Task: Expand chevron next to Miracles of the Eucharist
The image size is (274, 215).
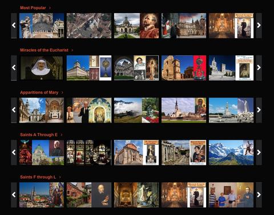Action: tap(72, 50)
